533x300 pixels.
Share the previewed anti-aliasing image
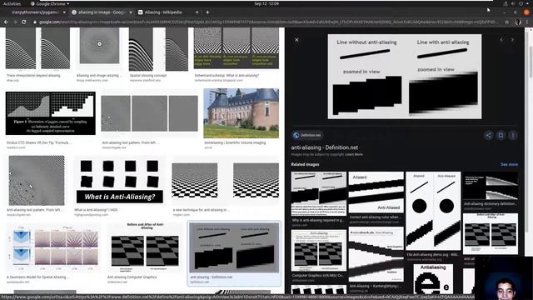(489, 135)
